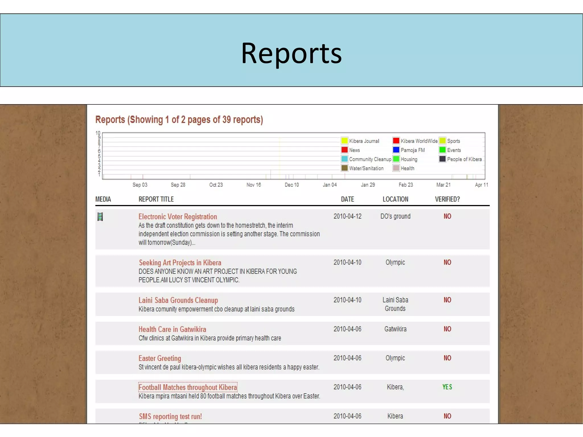The image size is (583, 437).
Task: Click the video media icon for Electronic Voter Registration
Action: click(100, 217)
